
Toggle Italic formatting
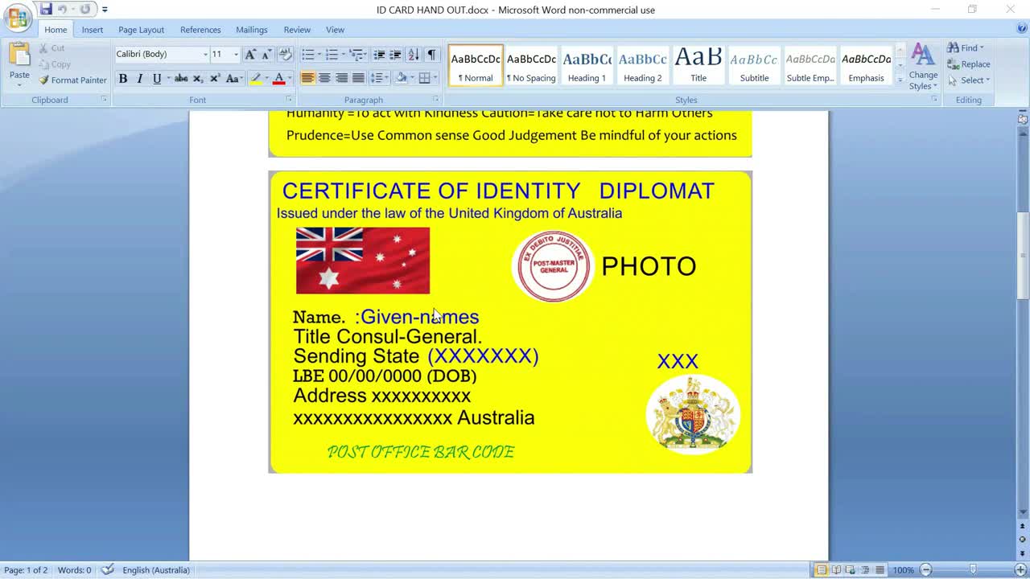pyautogui.click(x=139, y=78)
